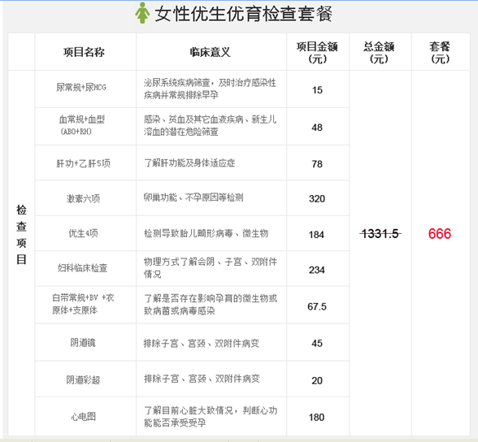This screenshot has height=442, width=478.
Task: Select the 女性优生优育检查套餐 title text
Action: point(243,14)
